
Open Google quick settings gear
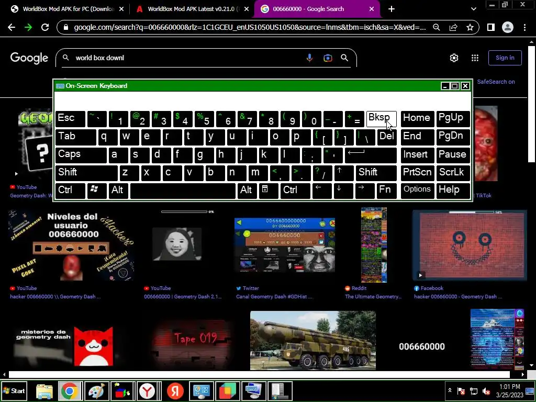click(454, 58)
